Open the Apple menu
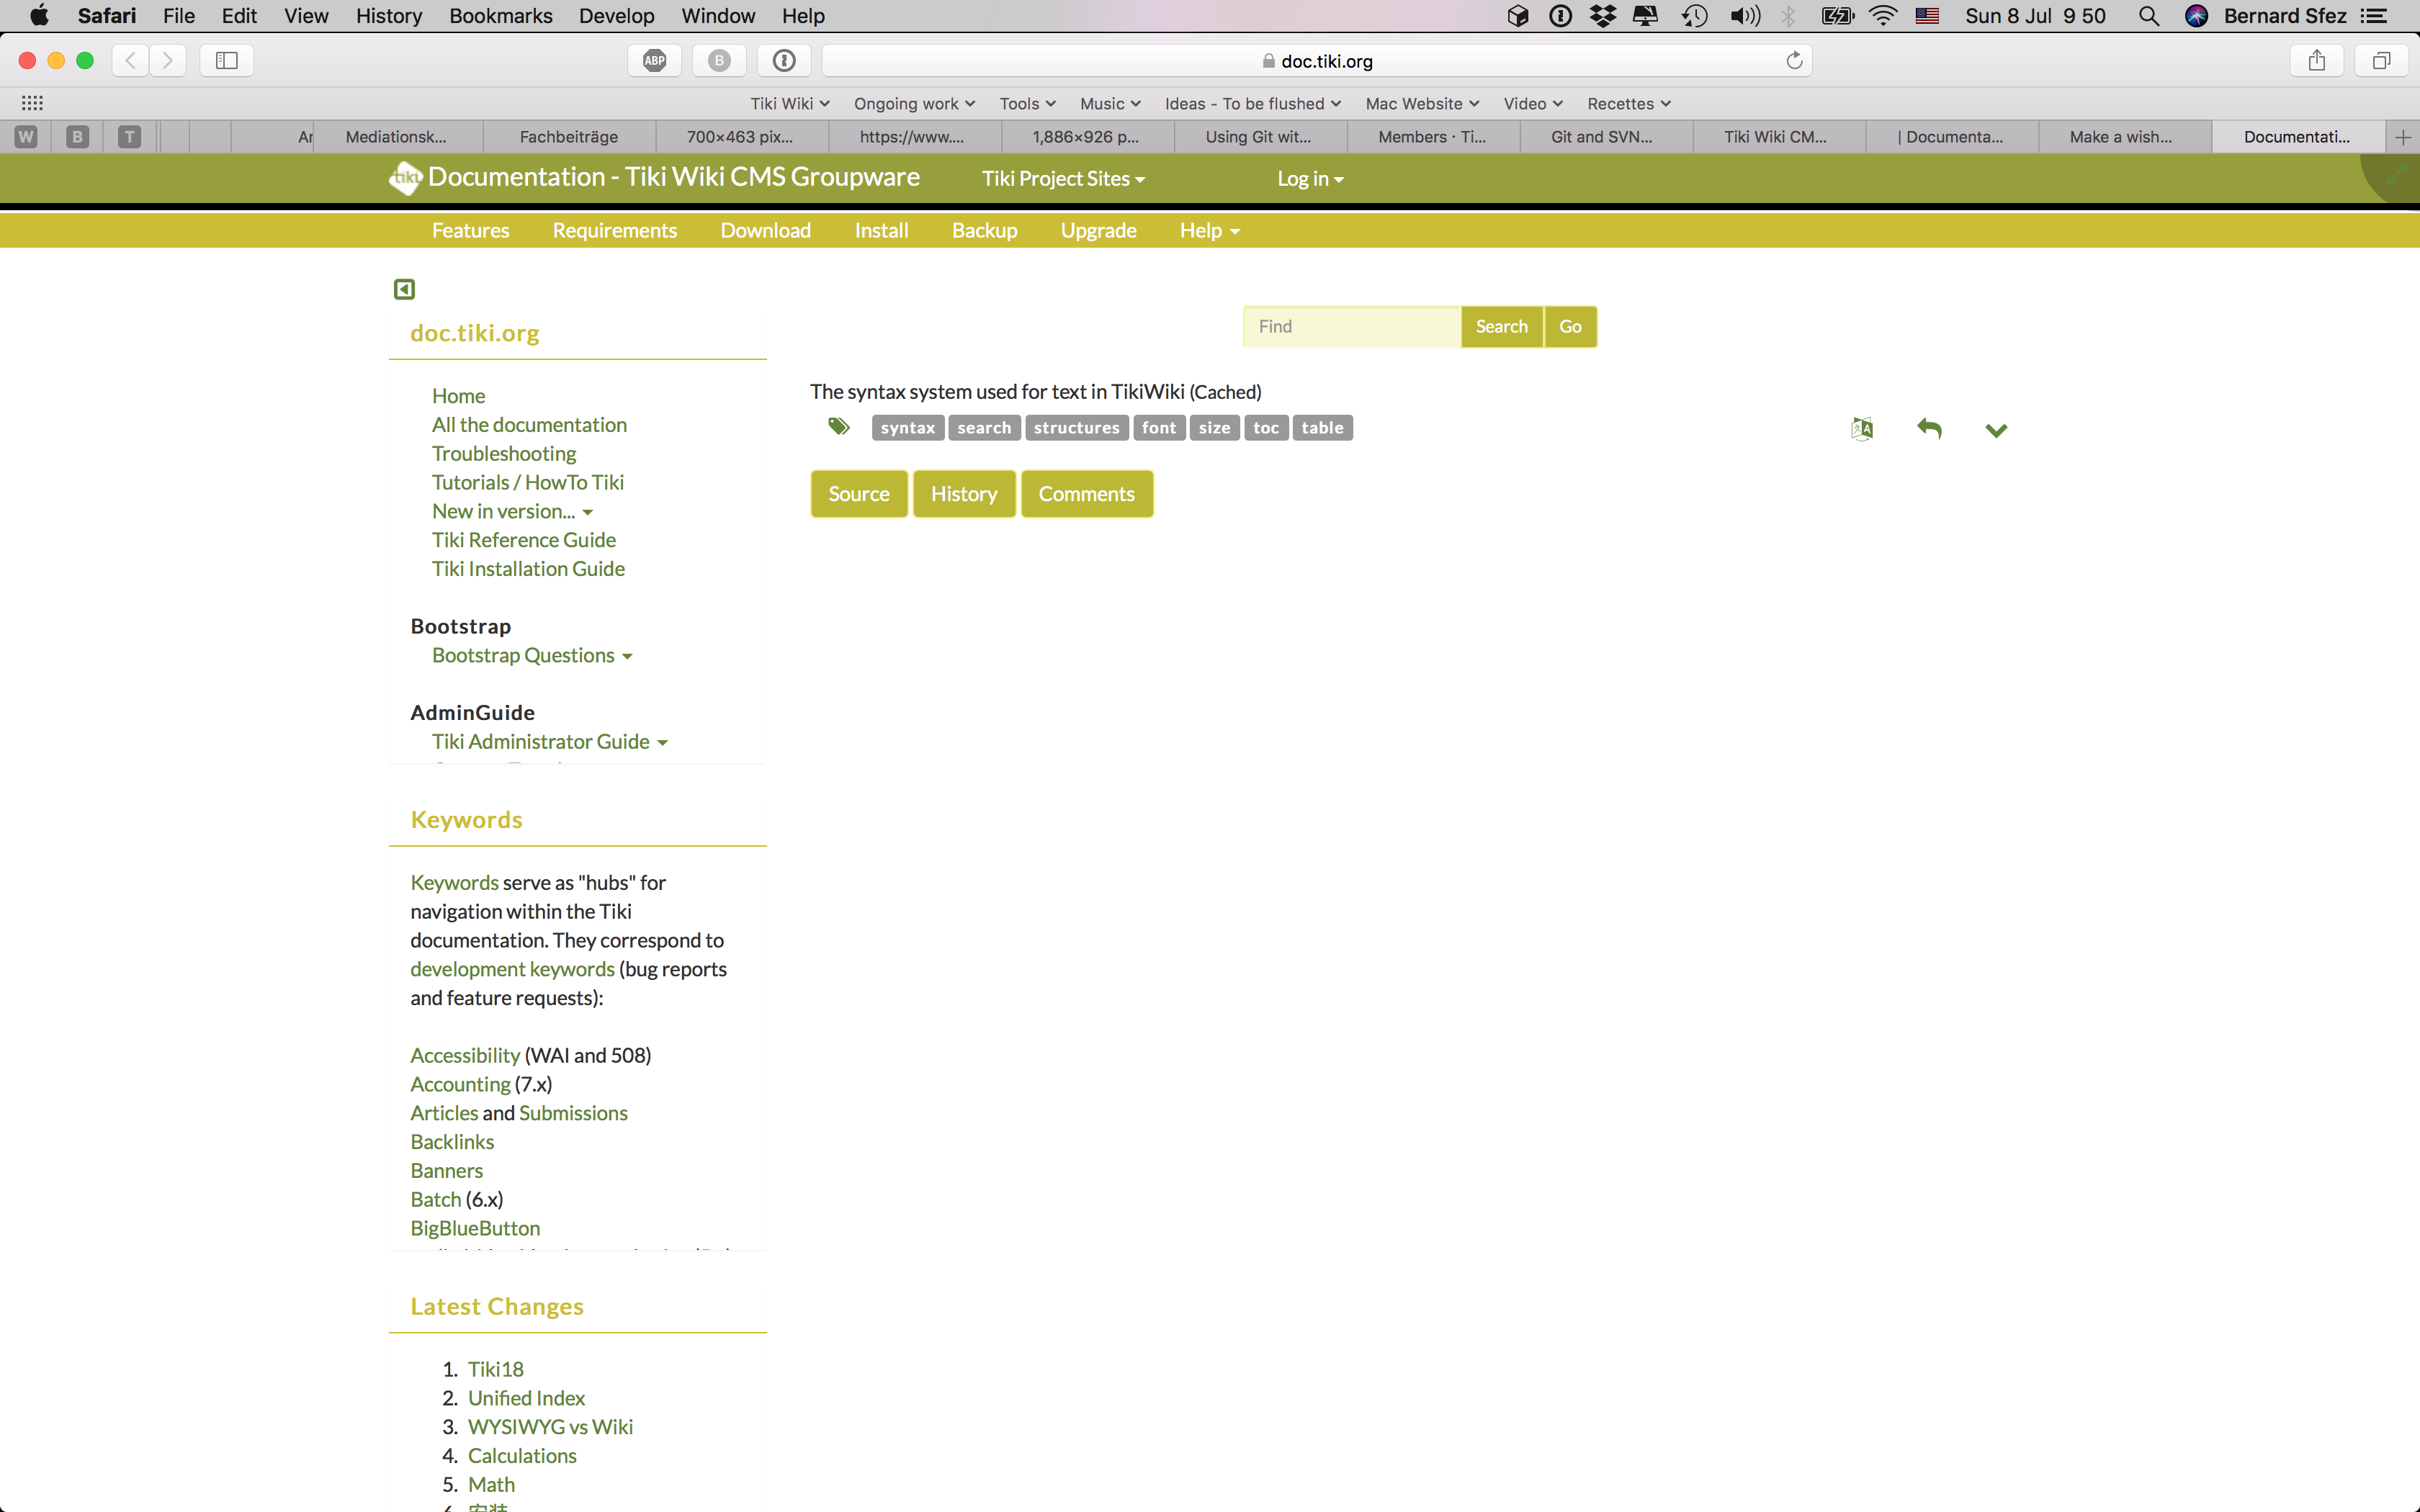Image resolution: width=2420 pixels, height=1512 pixels. 39,16
